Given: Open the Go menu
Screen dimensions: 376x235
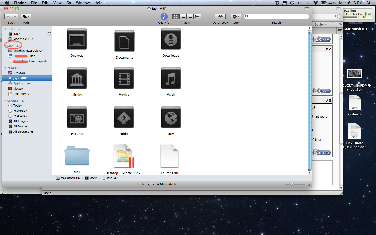Looking at the screenshot, I should [69, 3].
